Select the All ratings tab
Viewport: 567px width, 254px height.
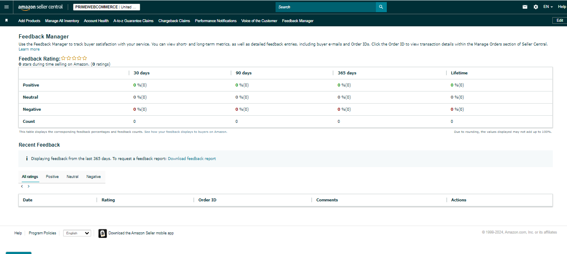click(x=30, y=177)
